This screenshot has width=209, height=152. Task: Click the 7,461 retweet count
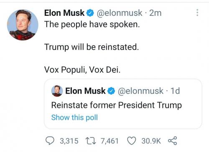[110, 141]
